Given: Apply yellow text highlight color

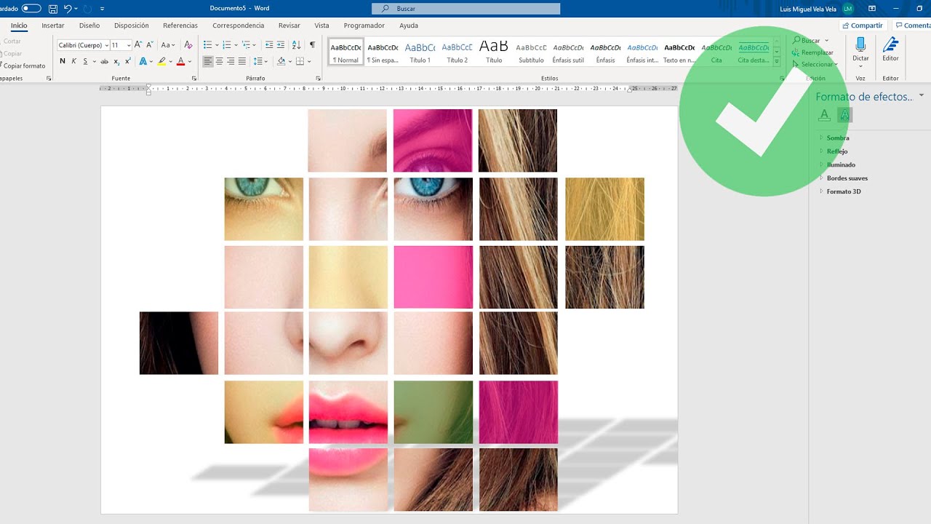Looking at the screenshot, I should point(161,61).
